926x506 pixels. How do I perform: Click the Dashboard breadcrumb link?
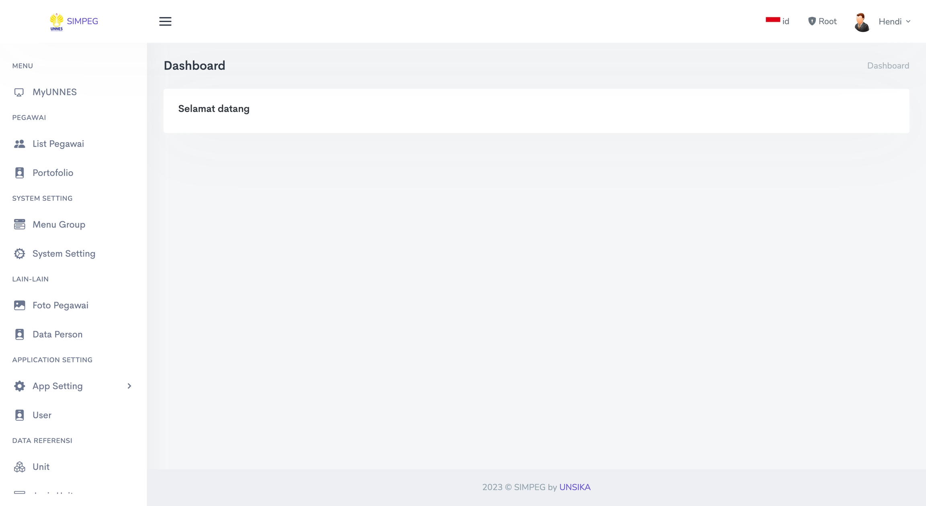888,66
